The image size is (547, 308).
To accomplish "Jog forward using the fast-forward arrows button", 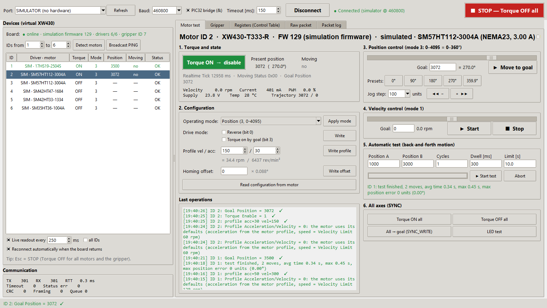I will point(461,94).
